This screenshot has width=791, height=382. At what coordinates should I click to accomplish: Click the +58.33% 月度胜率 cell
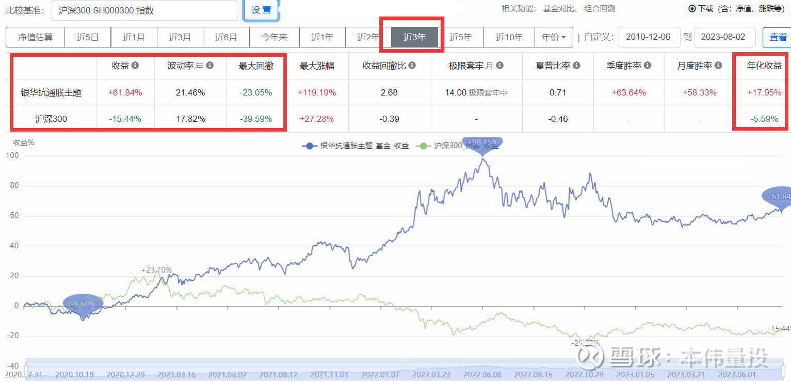click(x=700, y=93)
